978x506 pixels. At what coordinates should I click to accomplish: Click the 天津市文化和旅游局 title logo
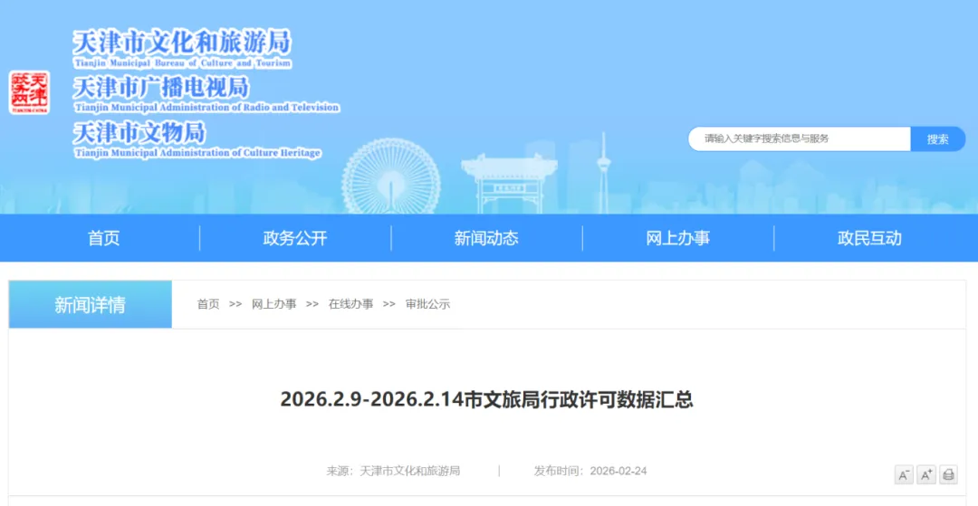(x=182, y=43)
